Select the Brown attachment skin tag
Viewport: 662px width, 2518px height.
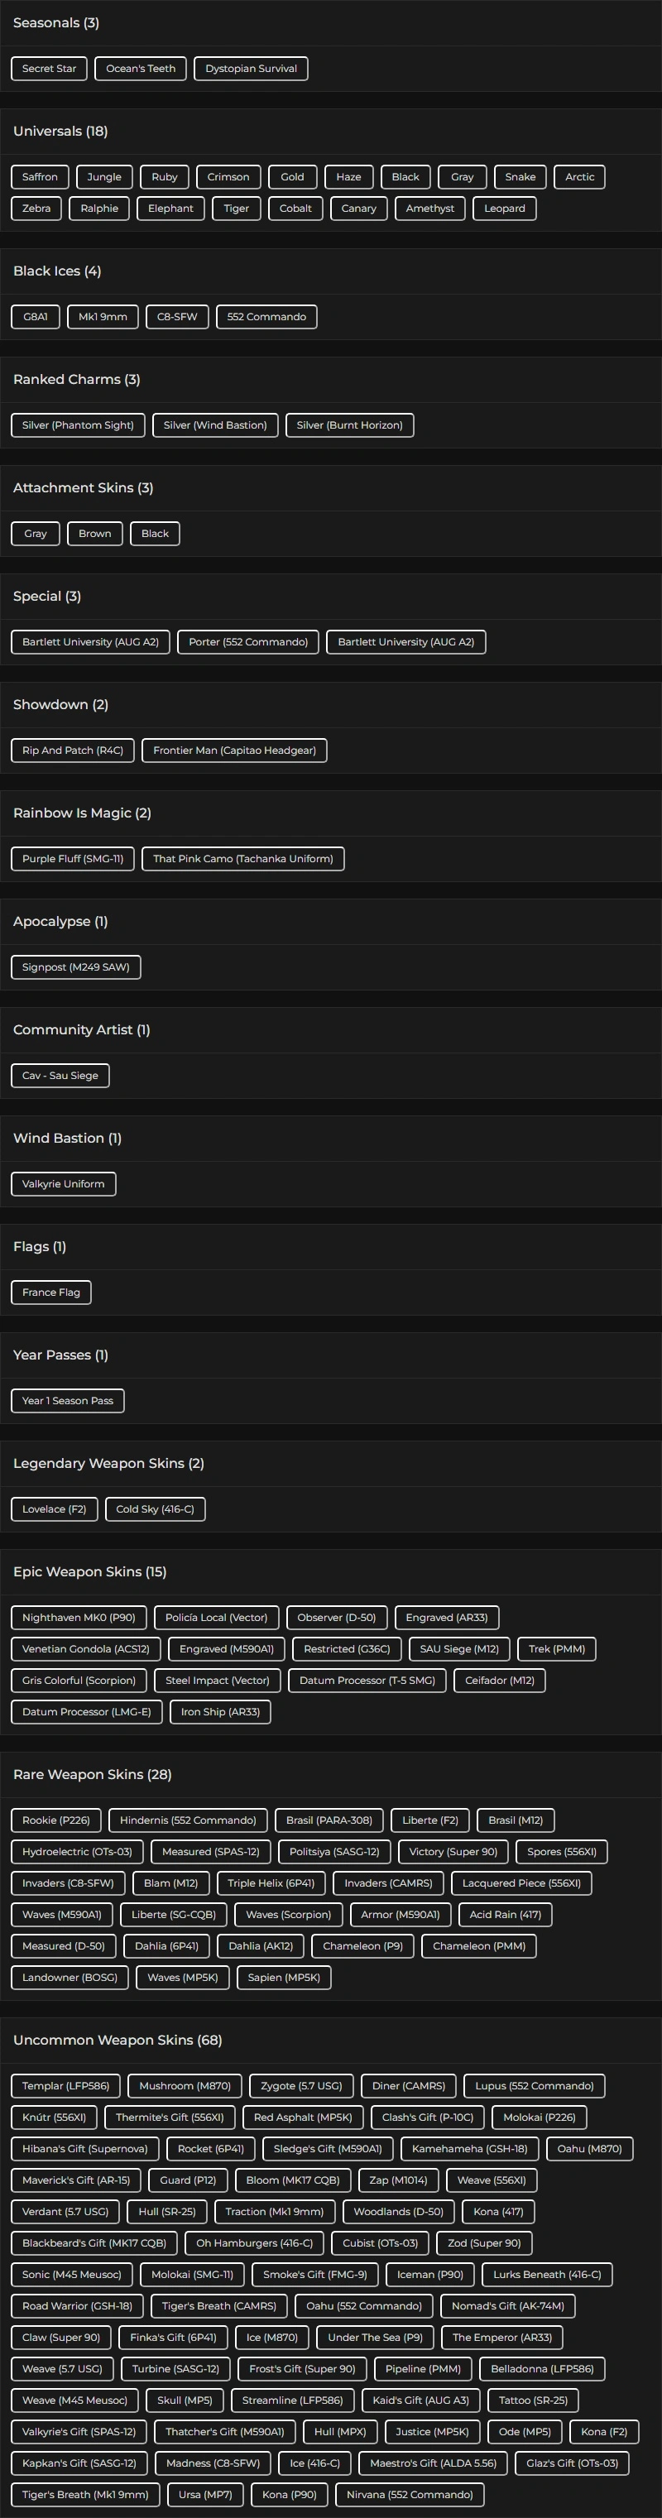pyautogui.click(x=95, y=534)
